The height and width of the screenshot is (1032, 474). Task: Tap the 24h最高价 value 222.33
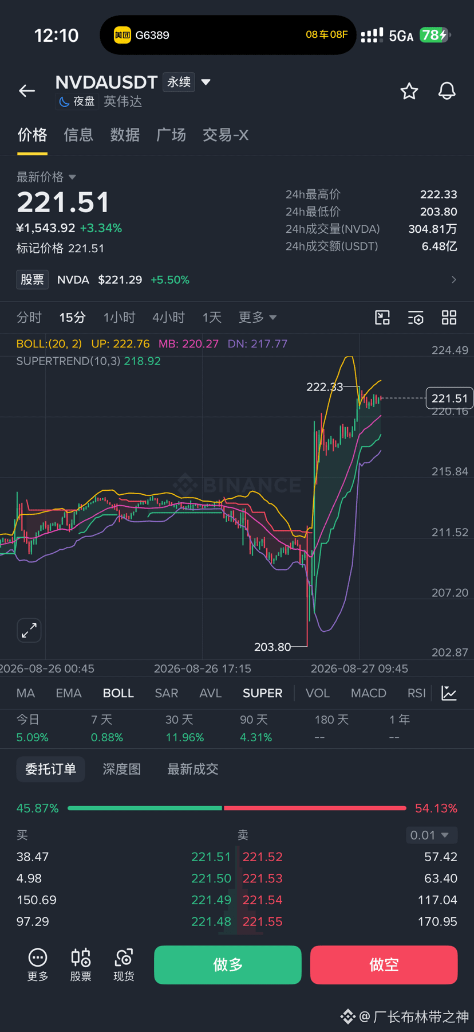439,194
